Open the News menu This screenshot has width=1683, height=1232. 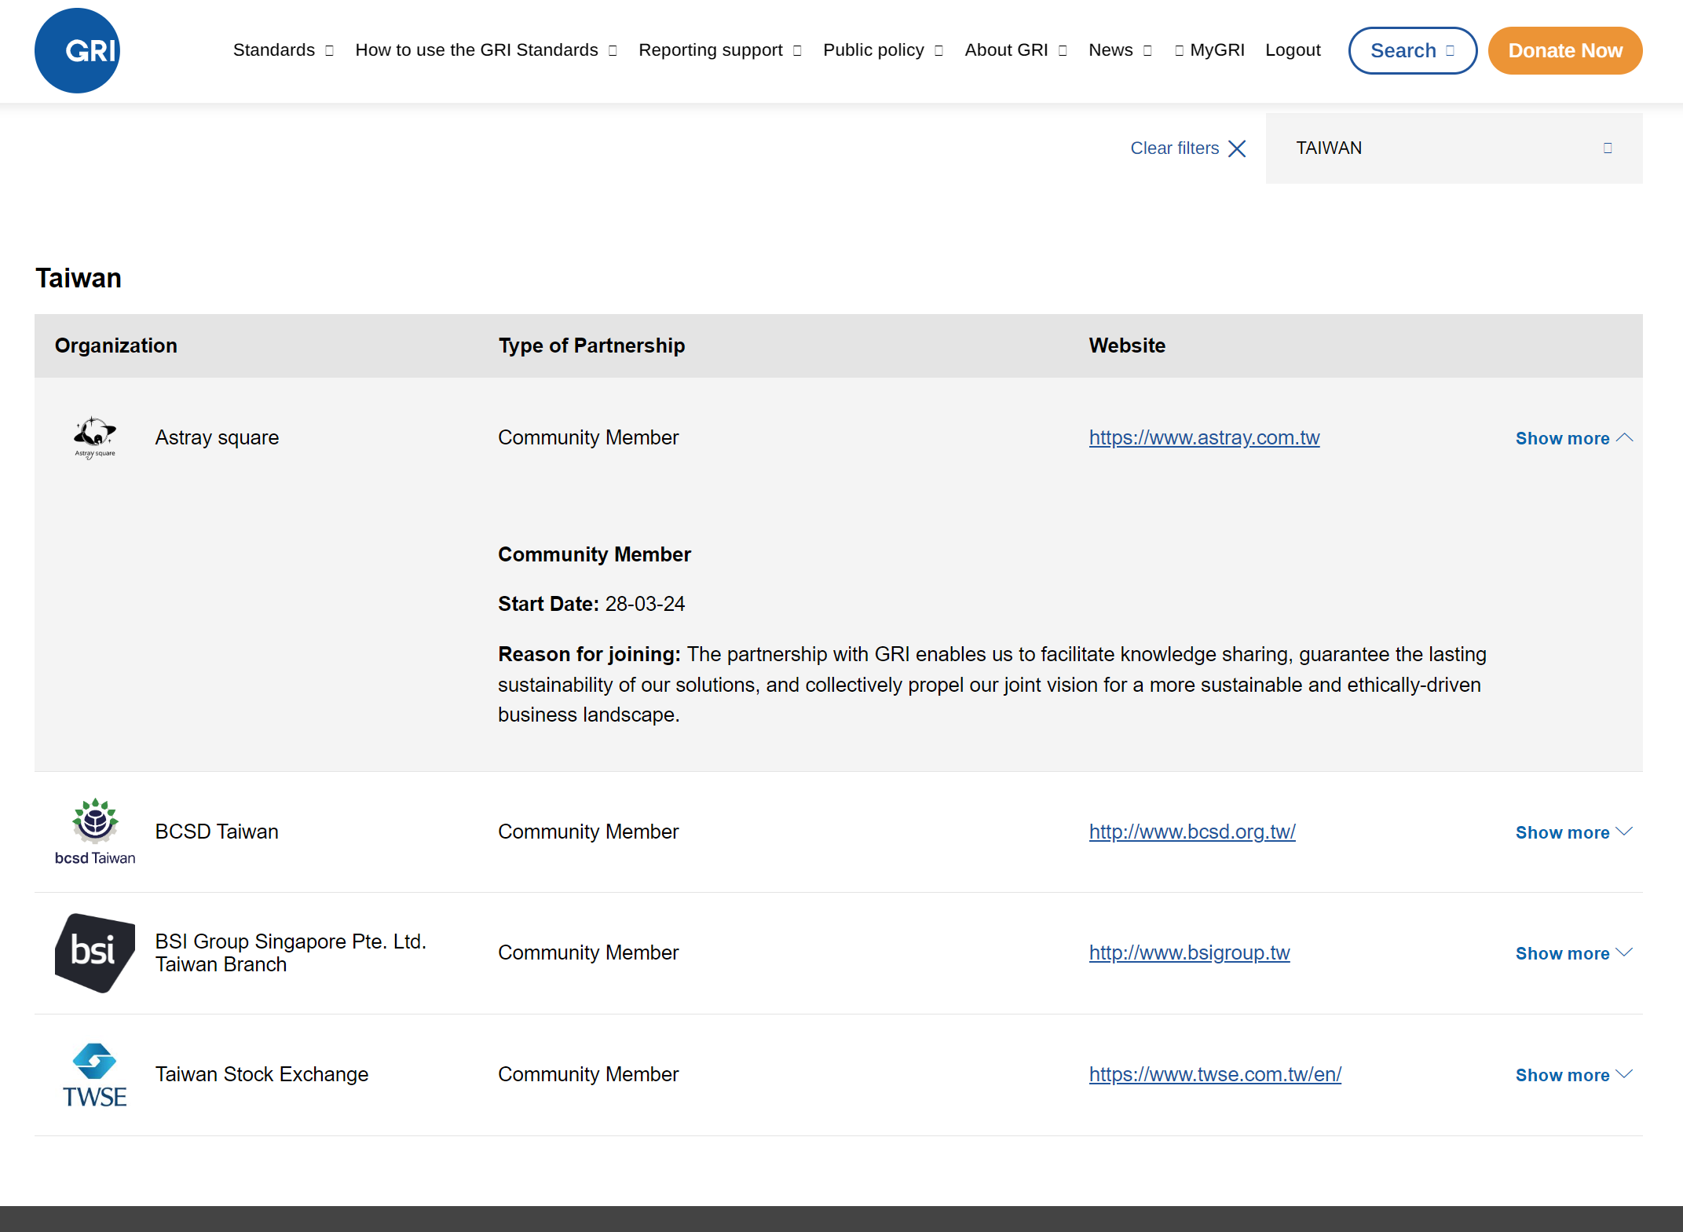[1121, 50]
